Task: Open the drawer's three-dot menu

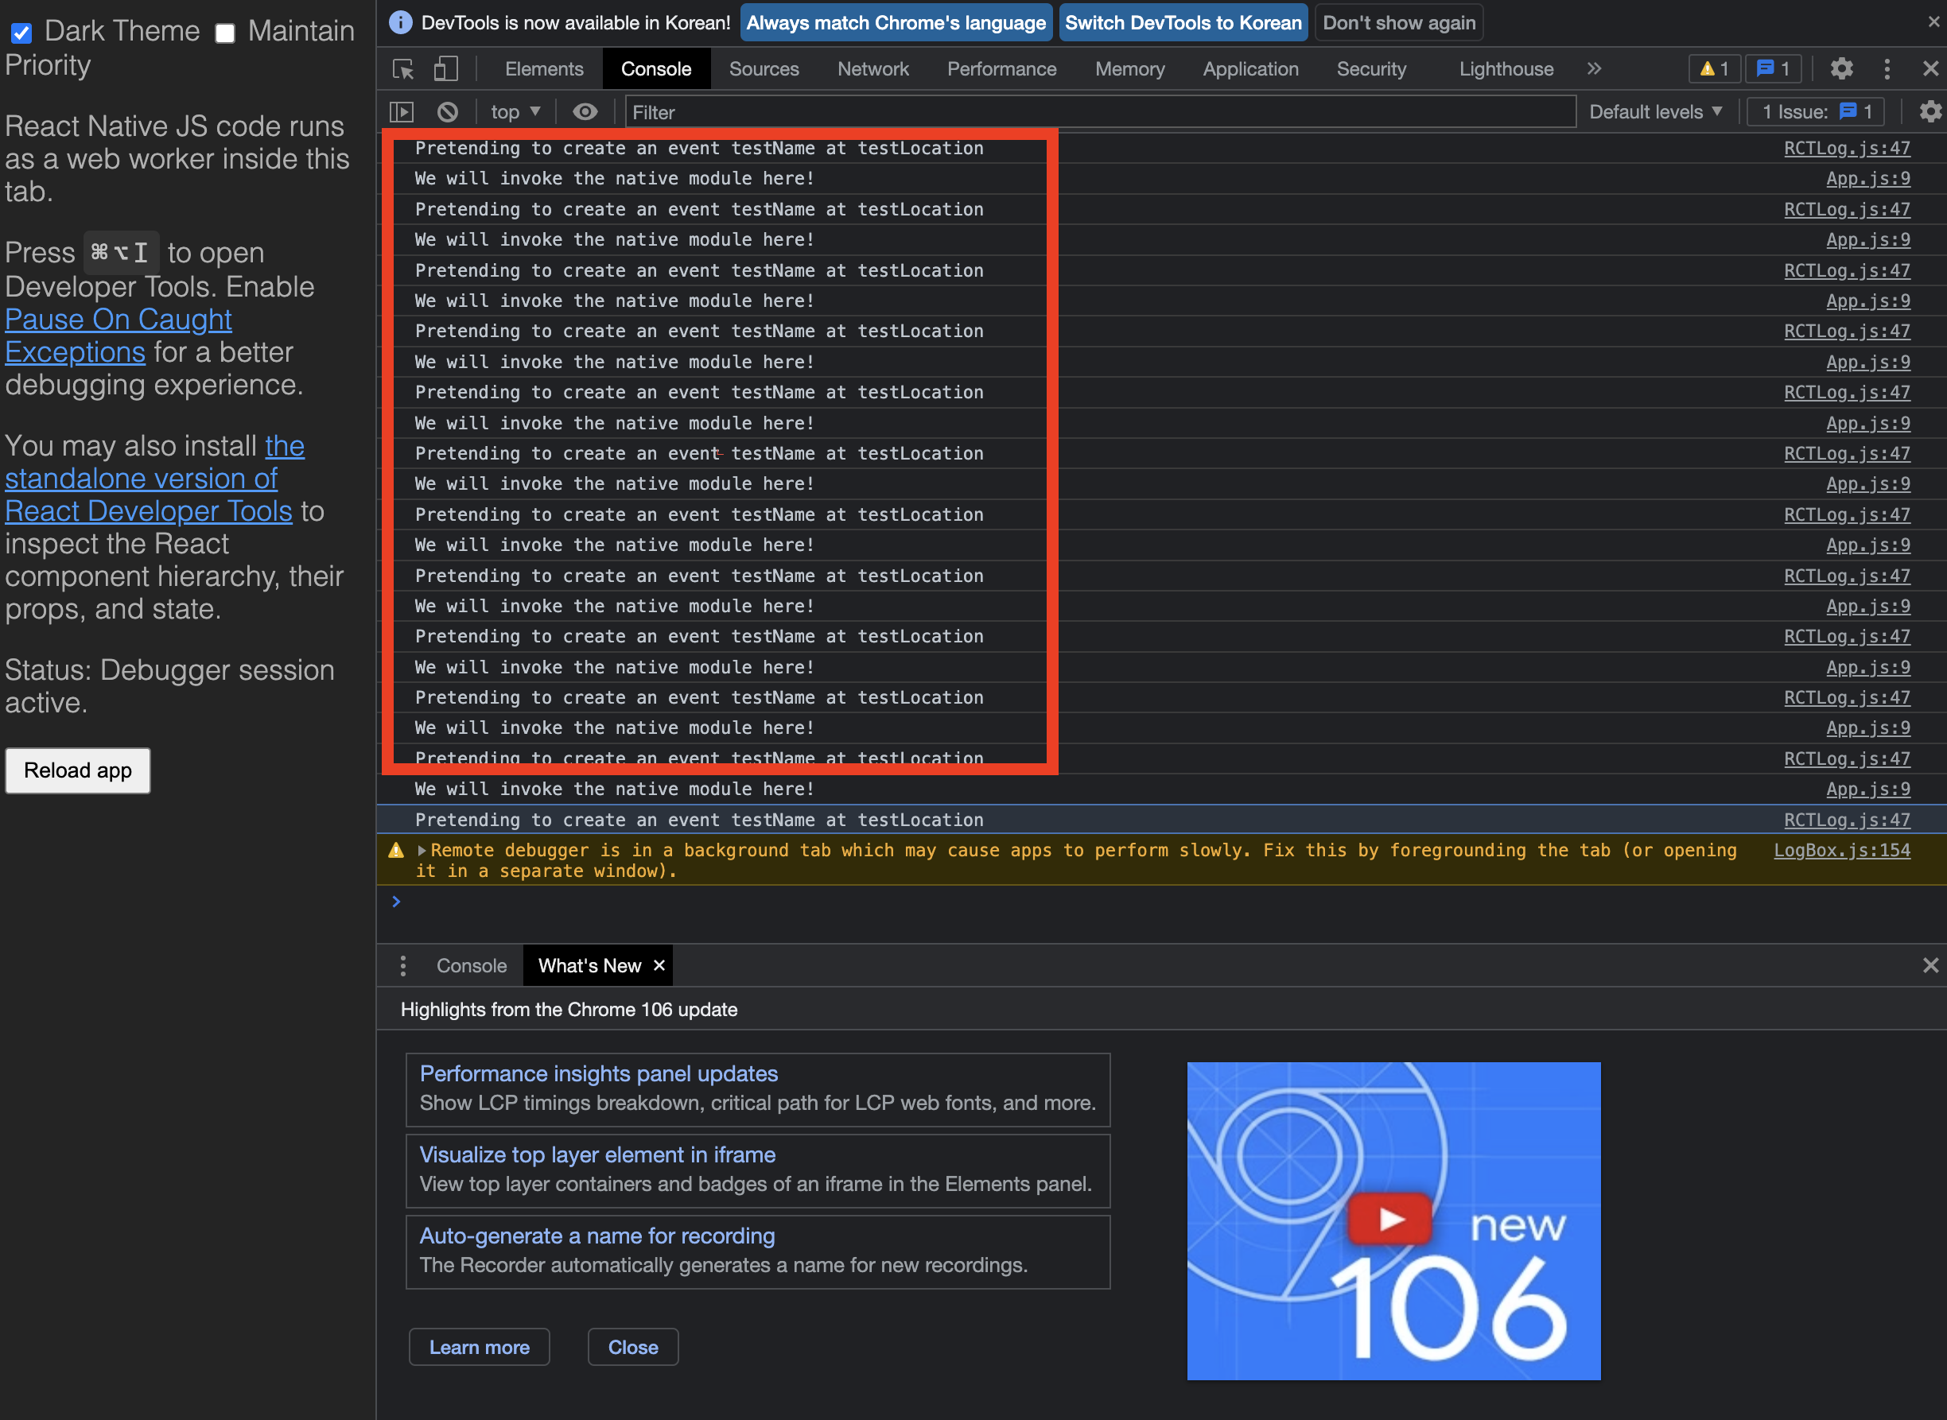Action: tap(402, 965)
